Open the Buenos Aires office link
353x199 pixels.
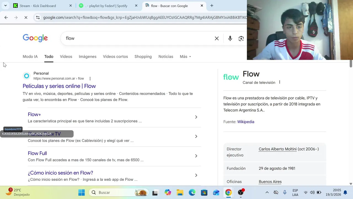click(x=270, y=182)
